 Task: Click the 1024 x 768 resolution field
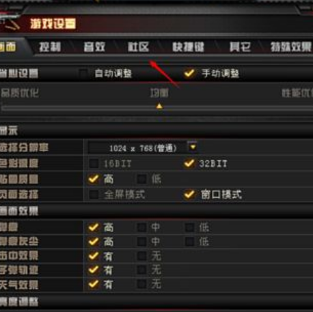click(x=138, y=148)
